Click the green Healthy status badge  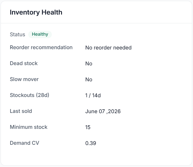click(40, 34)
